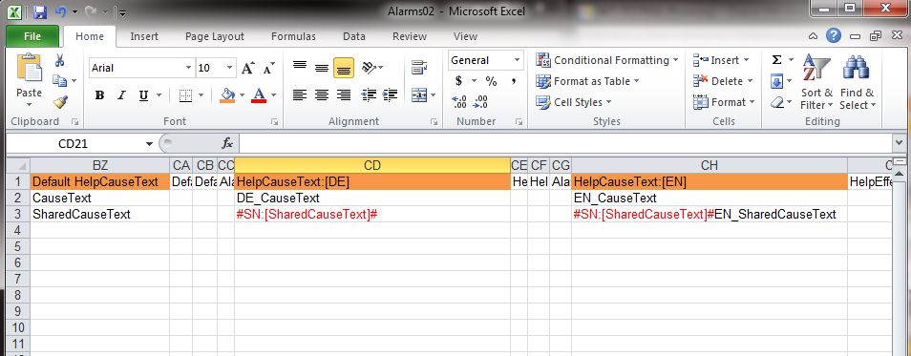Screen dimensions: 911x356
Task: Open the Arial font name dropdown
Action: (x=188, y=68)
